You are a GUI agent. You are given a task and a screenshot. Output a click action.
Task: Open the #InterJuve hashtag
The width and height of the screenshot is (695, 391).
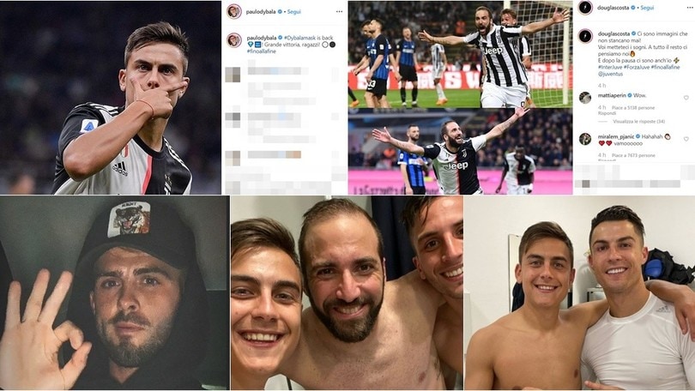coord(610,67)
